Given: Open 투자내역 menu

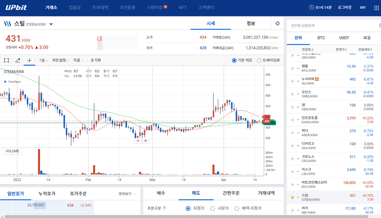Looking at the screenshot, I should (x=100, y=7).
